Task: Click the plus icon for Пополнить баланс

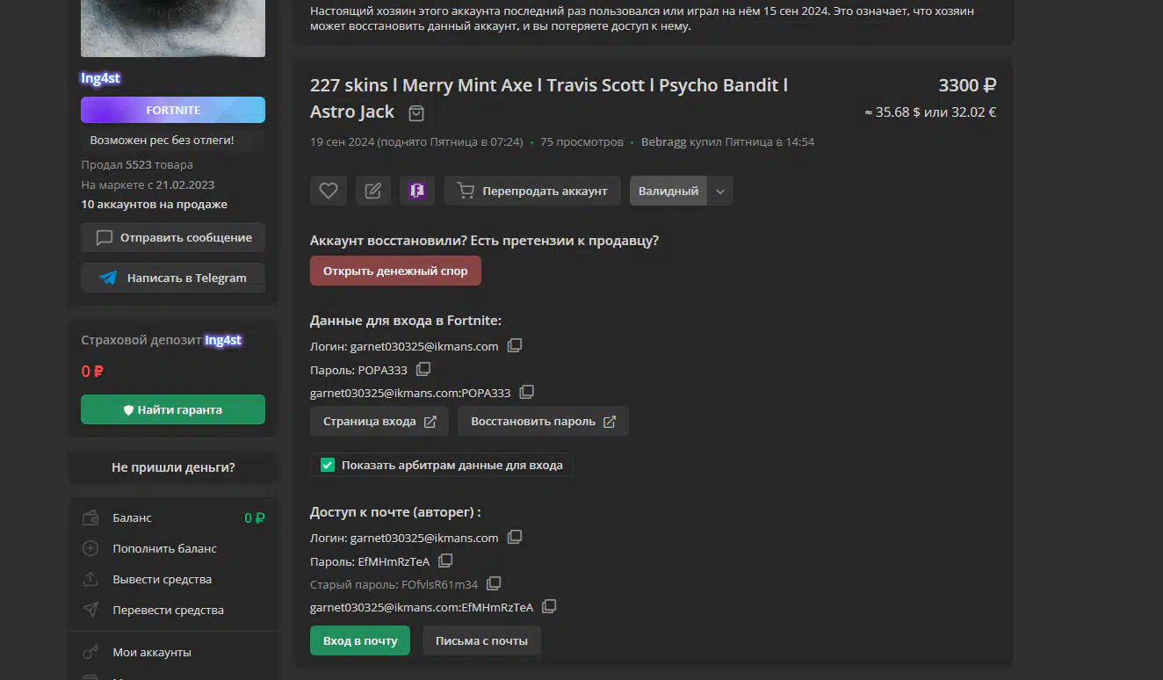Action: 90,548
